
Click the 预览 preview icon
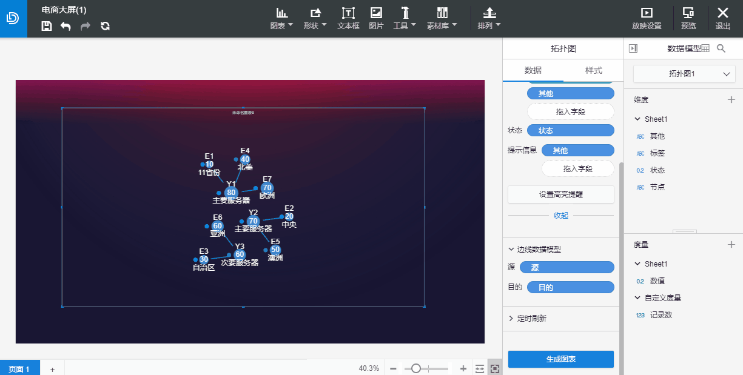pos(688,18)
